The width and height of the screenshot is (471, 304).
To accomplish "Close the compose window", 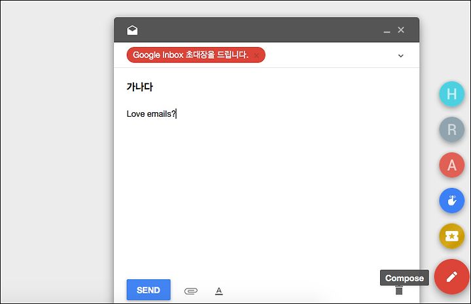I will [x=401, y=30].
